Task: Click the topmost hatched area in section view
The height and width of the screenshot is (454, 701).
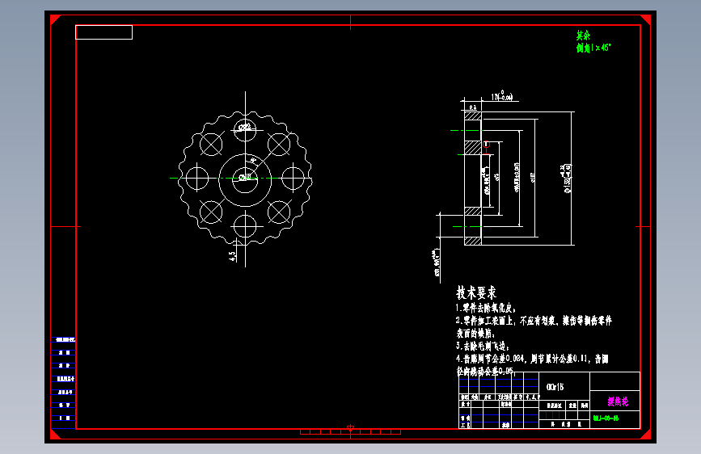Action: [472, 116]
